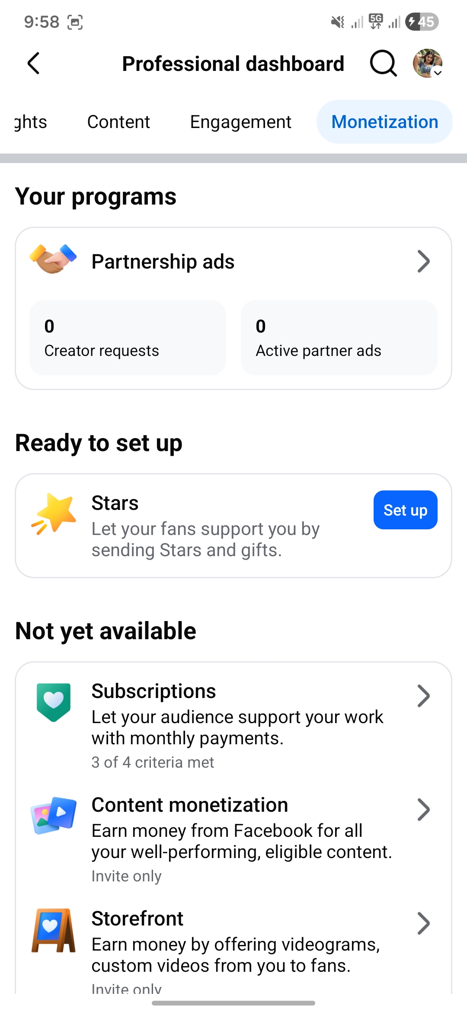Open the Active partner ads card
Viewport: 467px width, 1012px height.
pos(339,338)
